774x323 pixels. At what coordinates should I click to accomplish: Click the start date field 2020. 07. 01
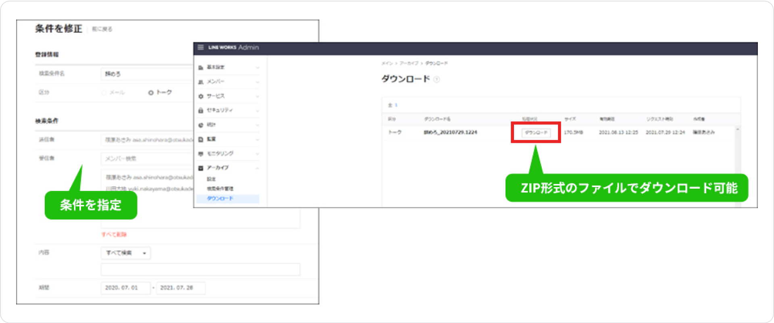125,288
